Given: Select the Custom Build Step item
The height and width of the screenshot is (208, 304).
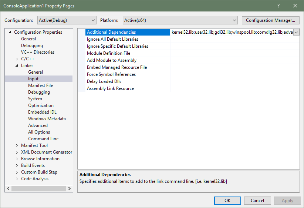Looking at the screenshot, I should pos(39,172).
